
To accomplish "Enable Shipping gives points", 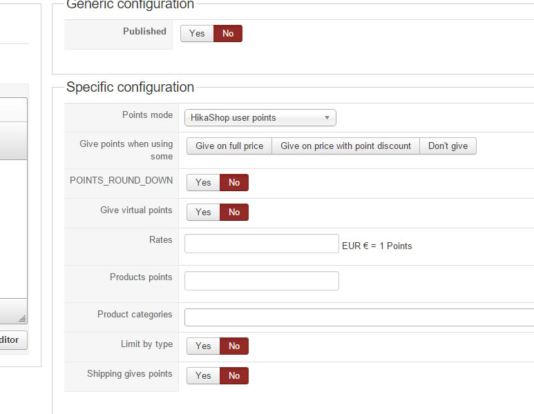I will coord(203,376).
